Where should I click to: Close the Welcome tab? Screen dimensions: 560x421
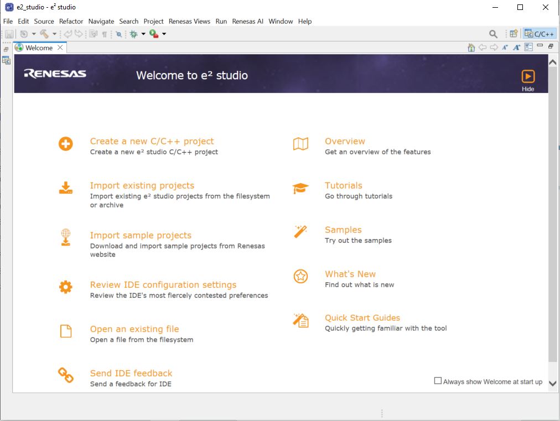(60, 48)
